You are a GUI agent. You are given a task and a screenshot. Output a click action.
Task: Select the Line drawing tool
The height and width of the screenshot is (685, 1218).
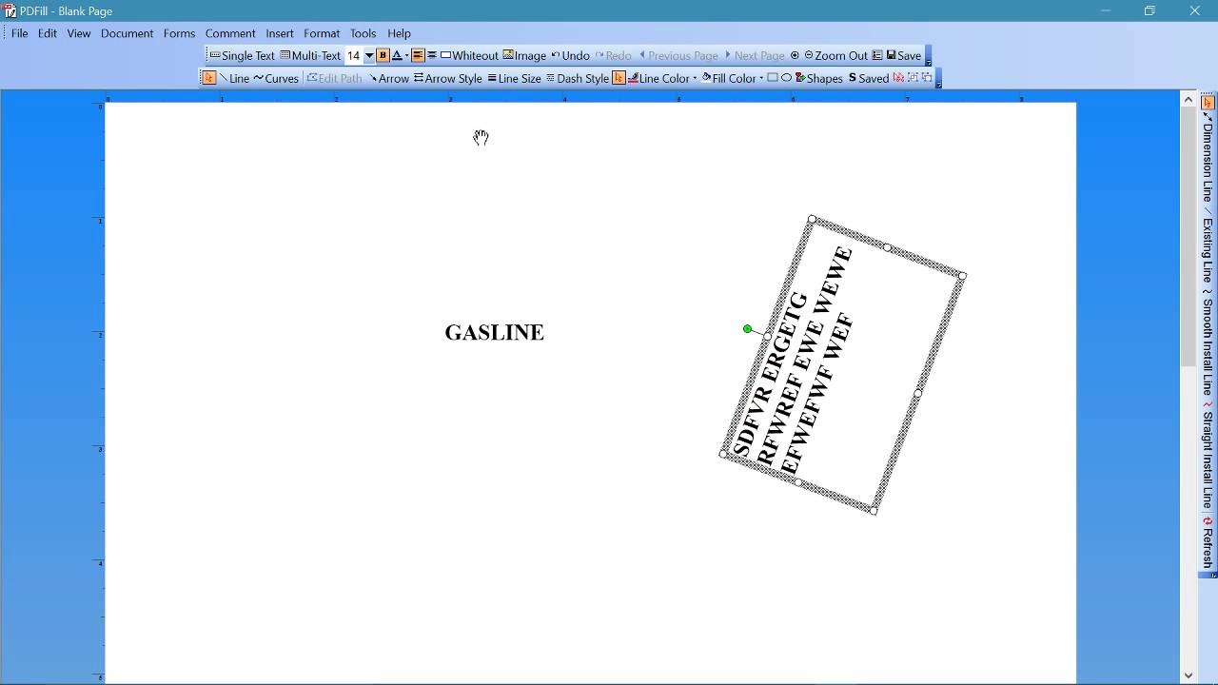(x=234, y=78)
